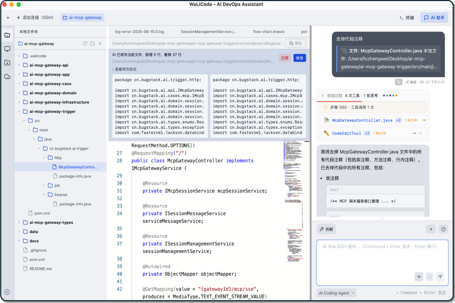
Task: Open Command + Enter send mode dropdown
Action: click(x=421, y=293)
